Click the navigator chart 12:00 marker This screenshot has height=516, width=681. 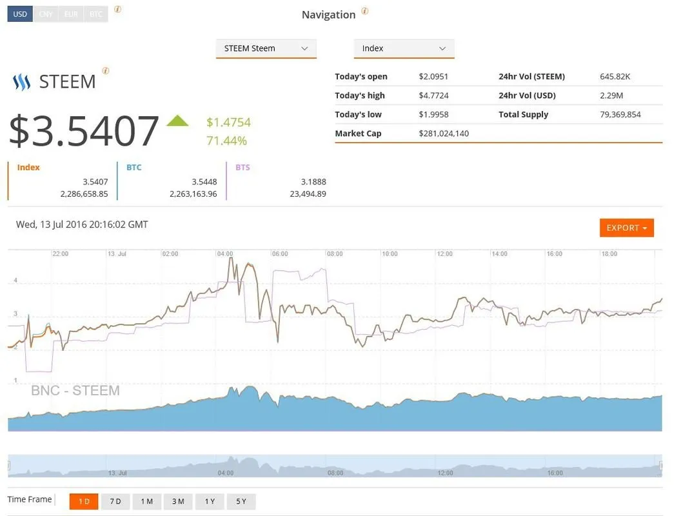click(445, 473)
